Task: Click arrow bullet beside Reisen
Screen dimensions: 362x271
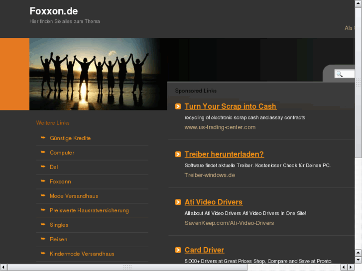Action: point(43,239)
